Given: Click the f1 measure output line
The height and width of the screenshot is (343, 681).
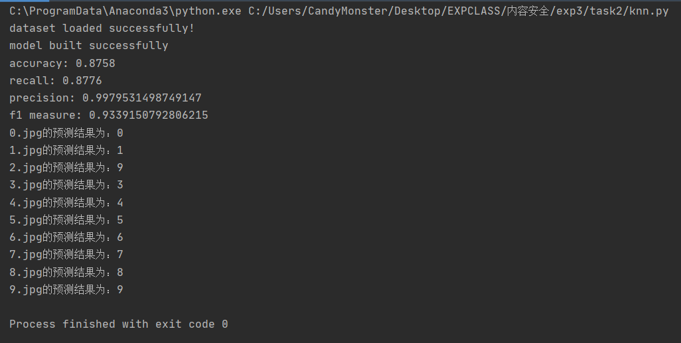Looking at the screenshot, I should tap(108, 115).
